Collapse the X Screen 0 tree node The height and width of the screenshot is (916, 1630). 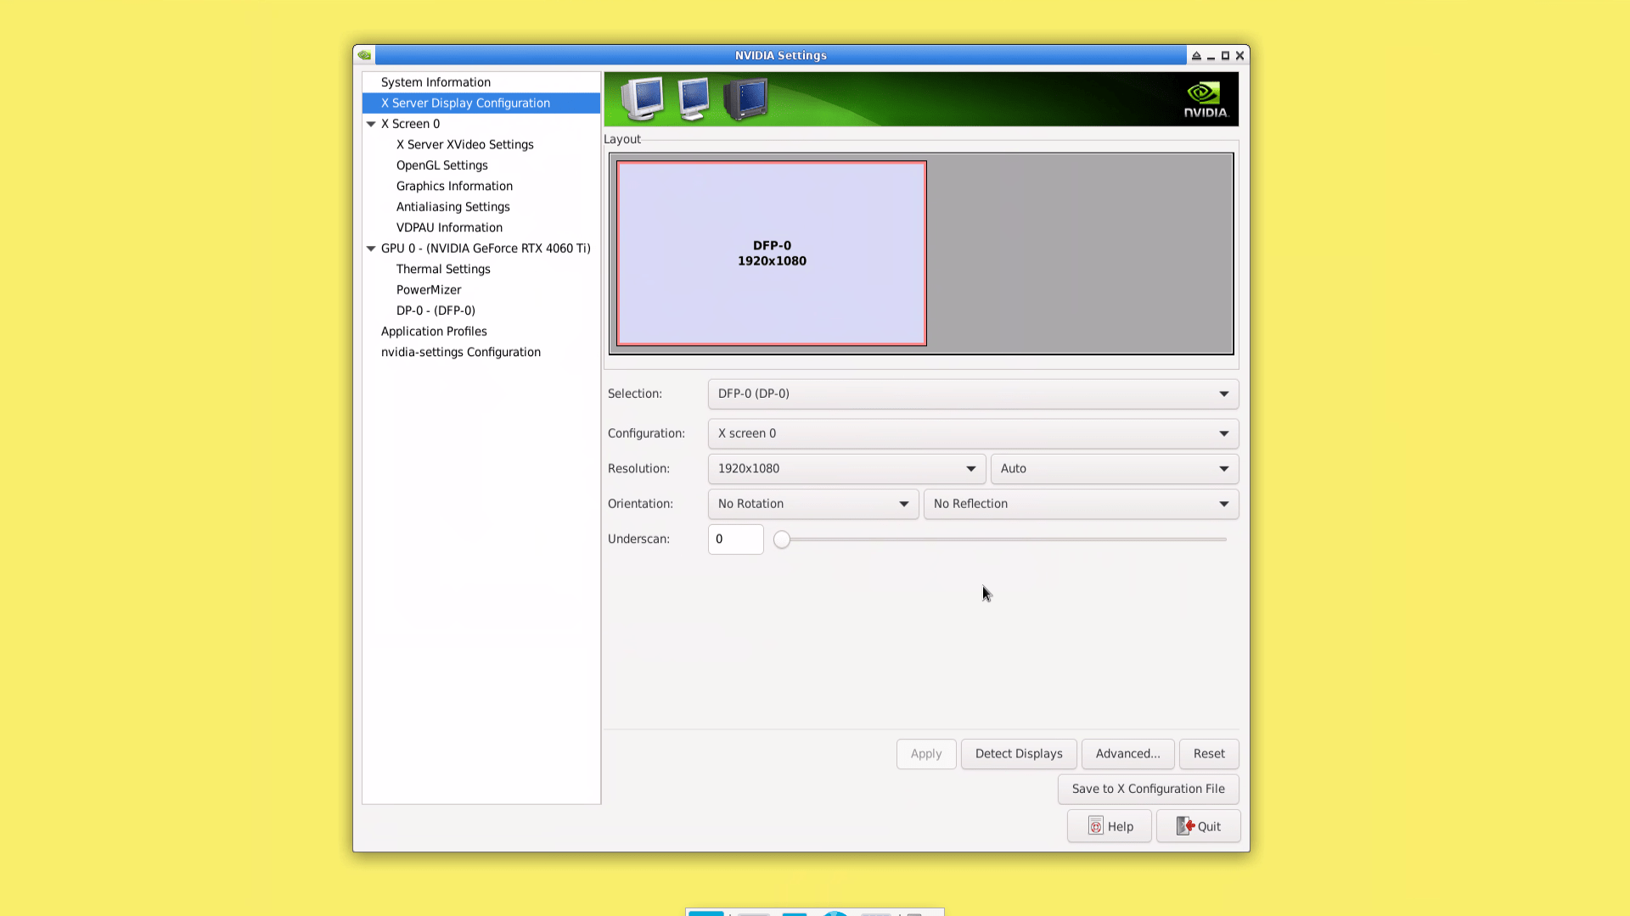(371, 124)
